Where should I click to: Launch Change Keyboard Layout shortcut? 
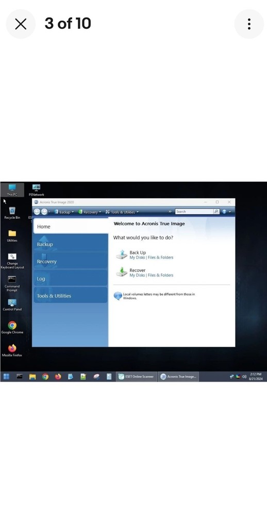point(12,261)
